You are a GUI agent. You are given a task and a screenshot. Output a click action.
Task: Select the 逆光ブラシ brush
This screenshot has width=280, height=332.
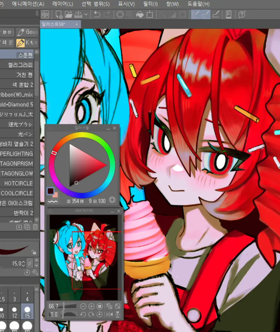coord(17,124)
